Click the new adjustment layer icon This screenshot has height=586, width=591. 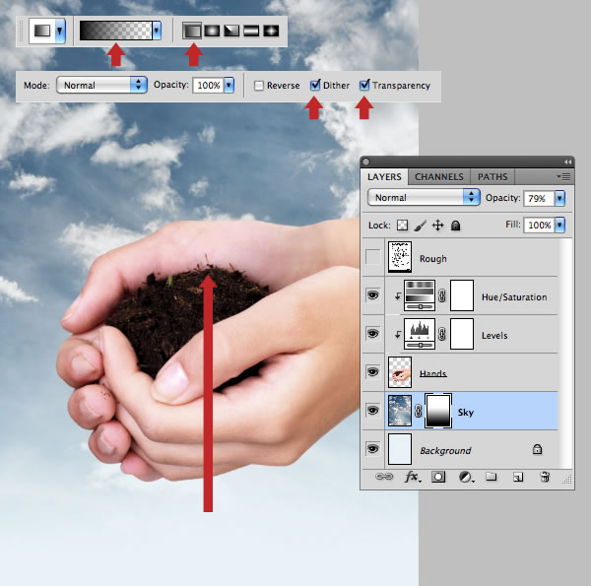click(x=466, y=477)
